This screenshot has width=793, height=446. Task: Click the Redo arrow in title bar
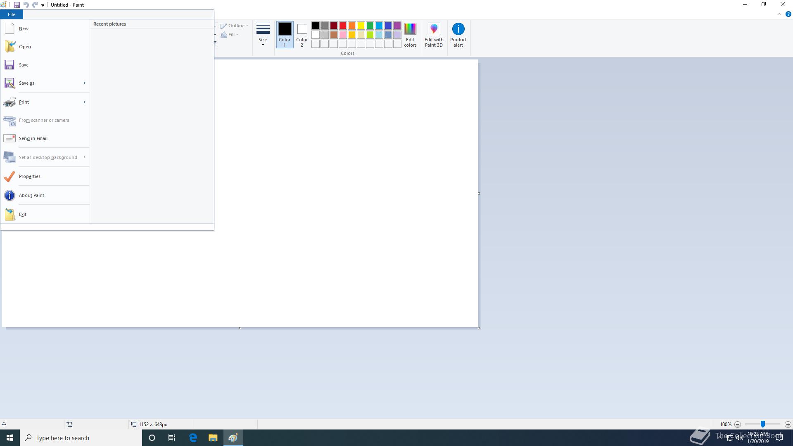click(x=35, y=5)
